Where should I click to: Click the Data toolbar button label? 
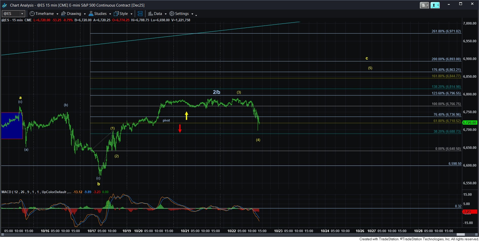158,14
